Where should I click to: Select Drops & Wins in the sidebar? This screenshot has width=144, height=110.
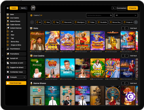coord(16,45)
